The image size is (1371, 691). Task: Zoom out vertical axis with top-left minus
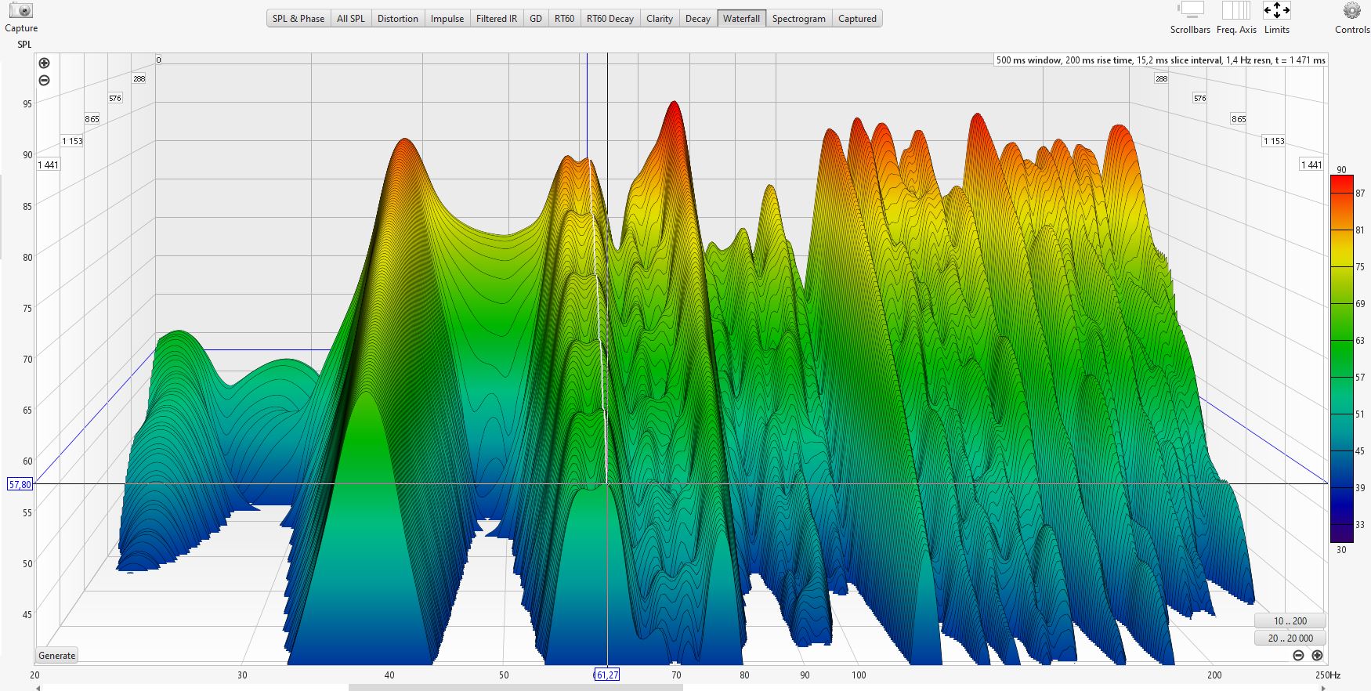[45, 80]
